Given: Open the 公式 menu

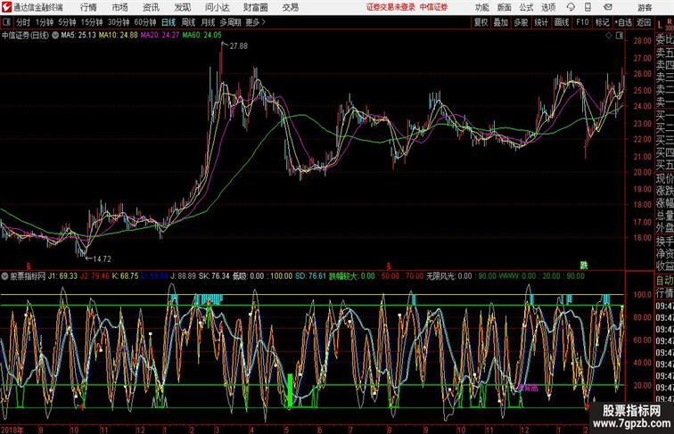Looking at the screenshot, I should coord(526,7).
